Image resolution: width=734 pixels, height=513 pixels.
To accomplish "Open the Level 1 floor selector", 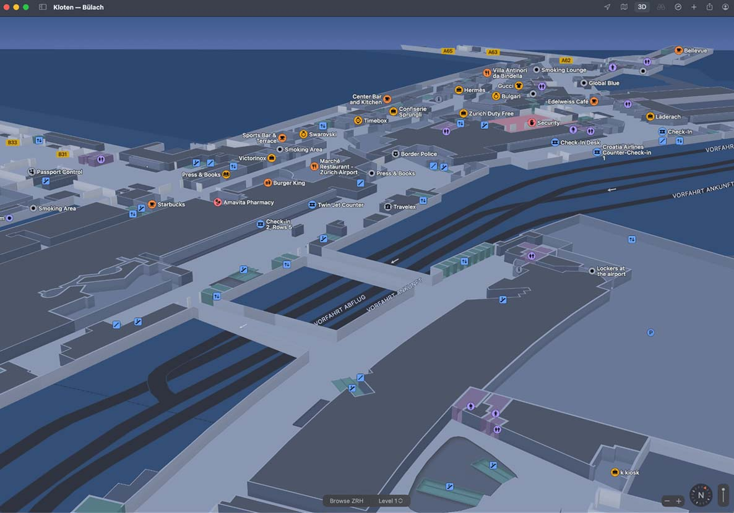I will (391, 501).
